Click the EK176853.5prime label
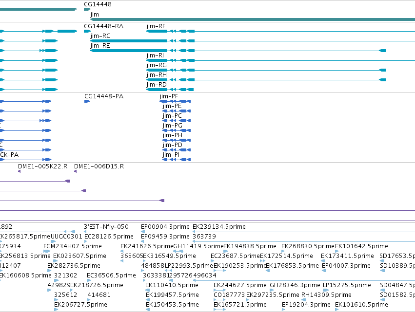415x312 pixels. pos(292,266)
